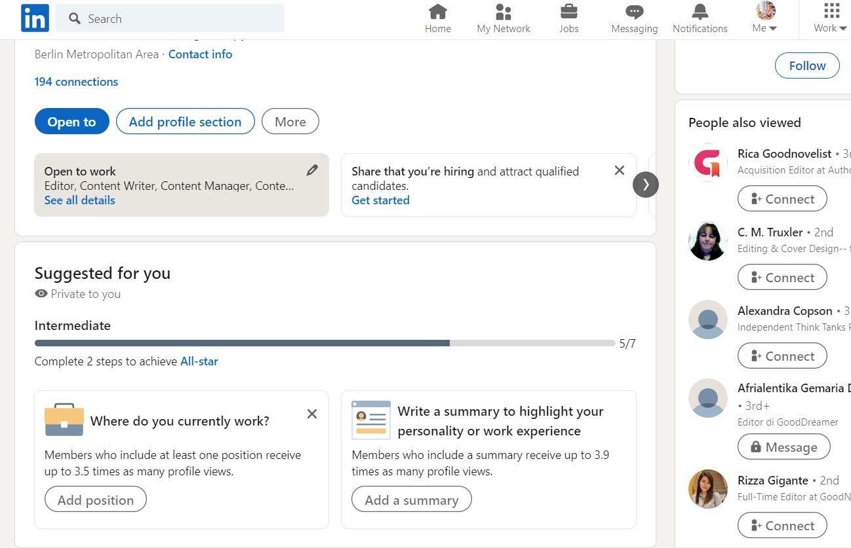Screen dimensions: 851x548
Task: Click Add profile section button
Action: click(x=185, y=122)
